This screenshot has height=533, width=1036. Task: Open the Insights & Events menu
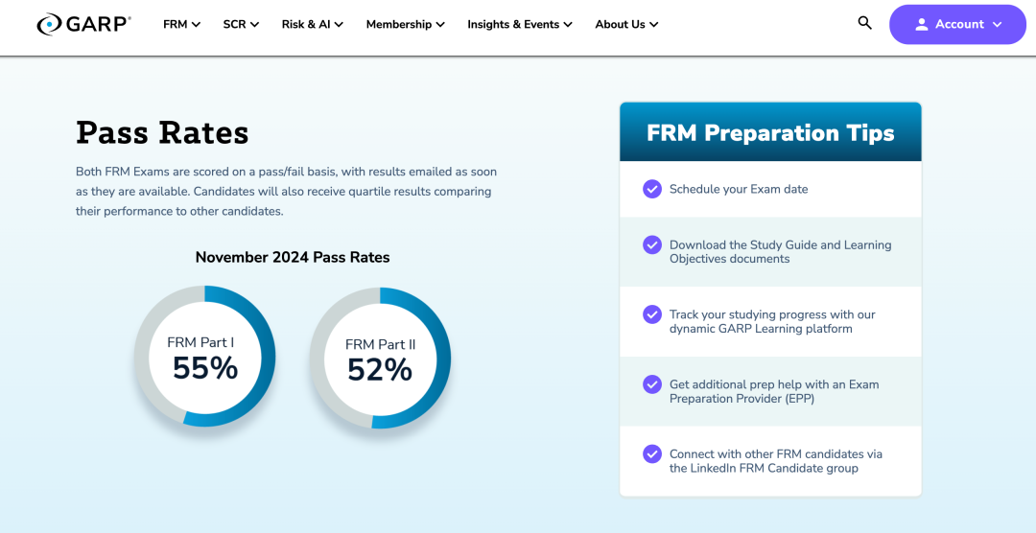point(520,24)
